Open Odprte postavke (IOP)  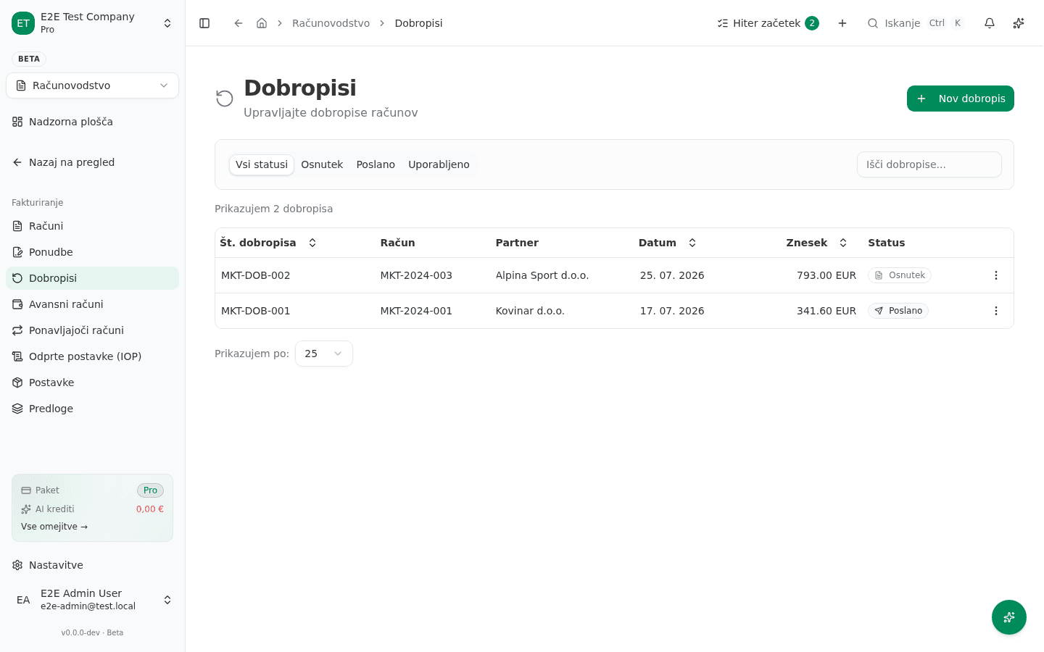[92, 356]
